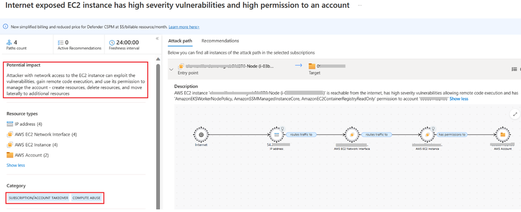This screenshot has height=212, width=521.
Task: Select the AWS EC2 Network Interface node
Action: click(x=351, y=134)
